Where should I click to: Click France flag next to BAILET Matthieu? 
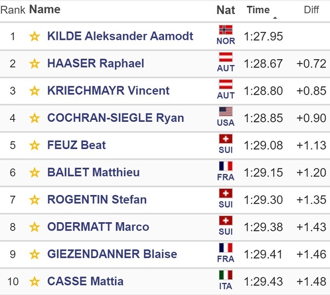226,166
